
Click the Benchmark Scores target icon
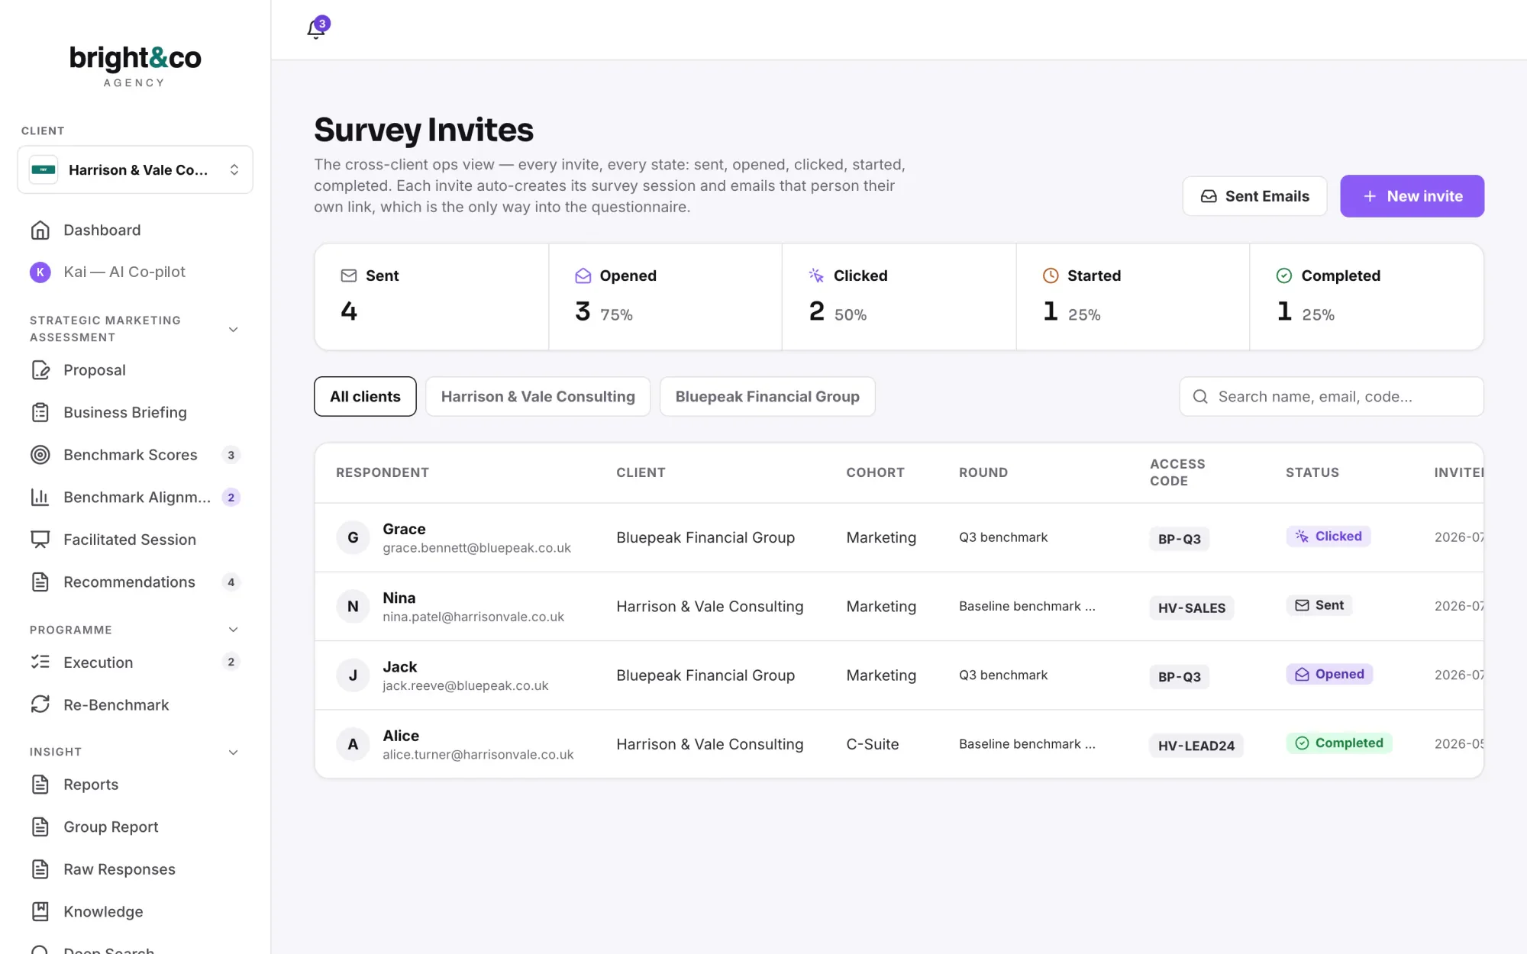(40, 455)
